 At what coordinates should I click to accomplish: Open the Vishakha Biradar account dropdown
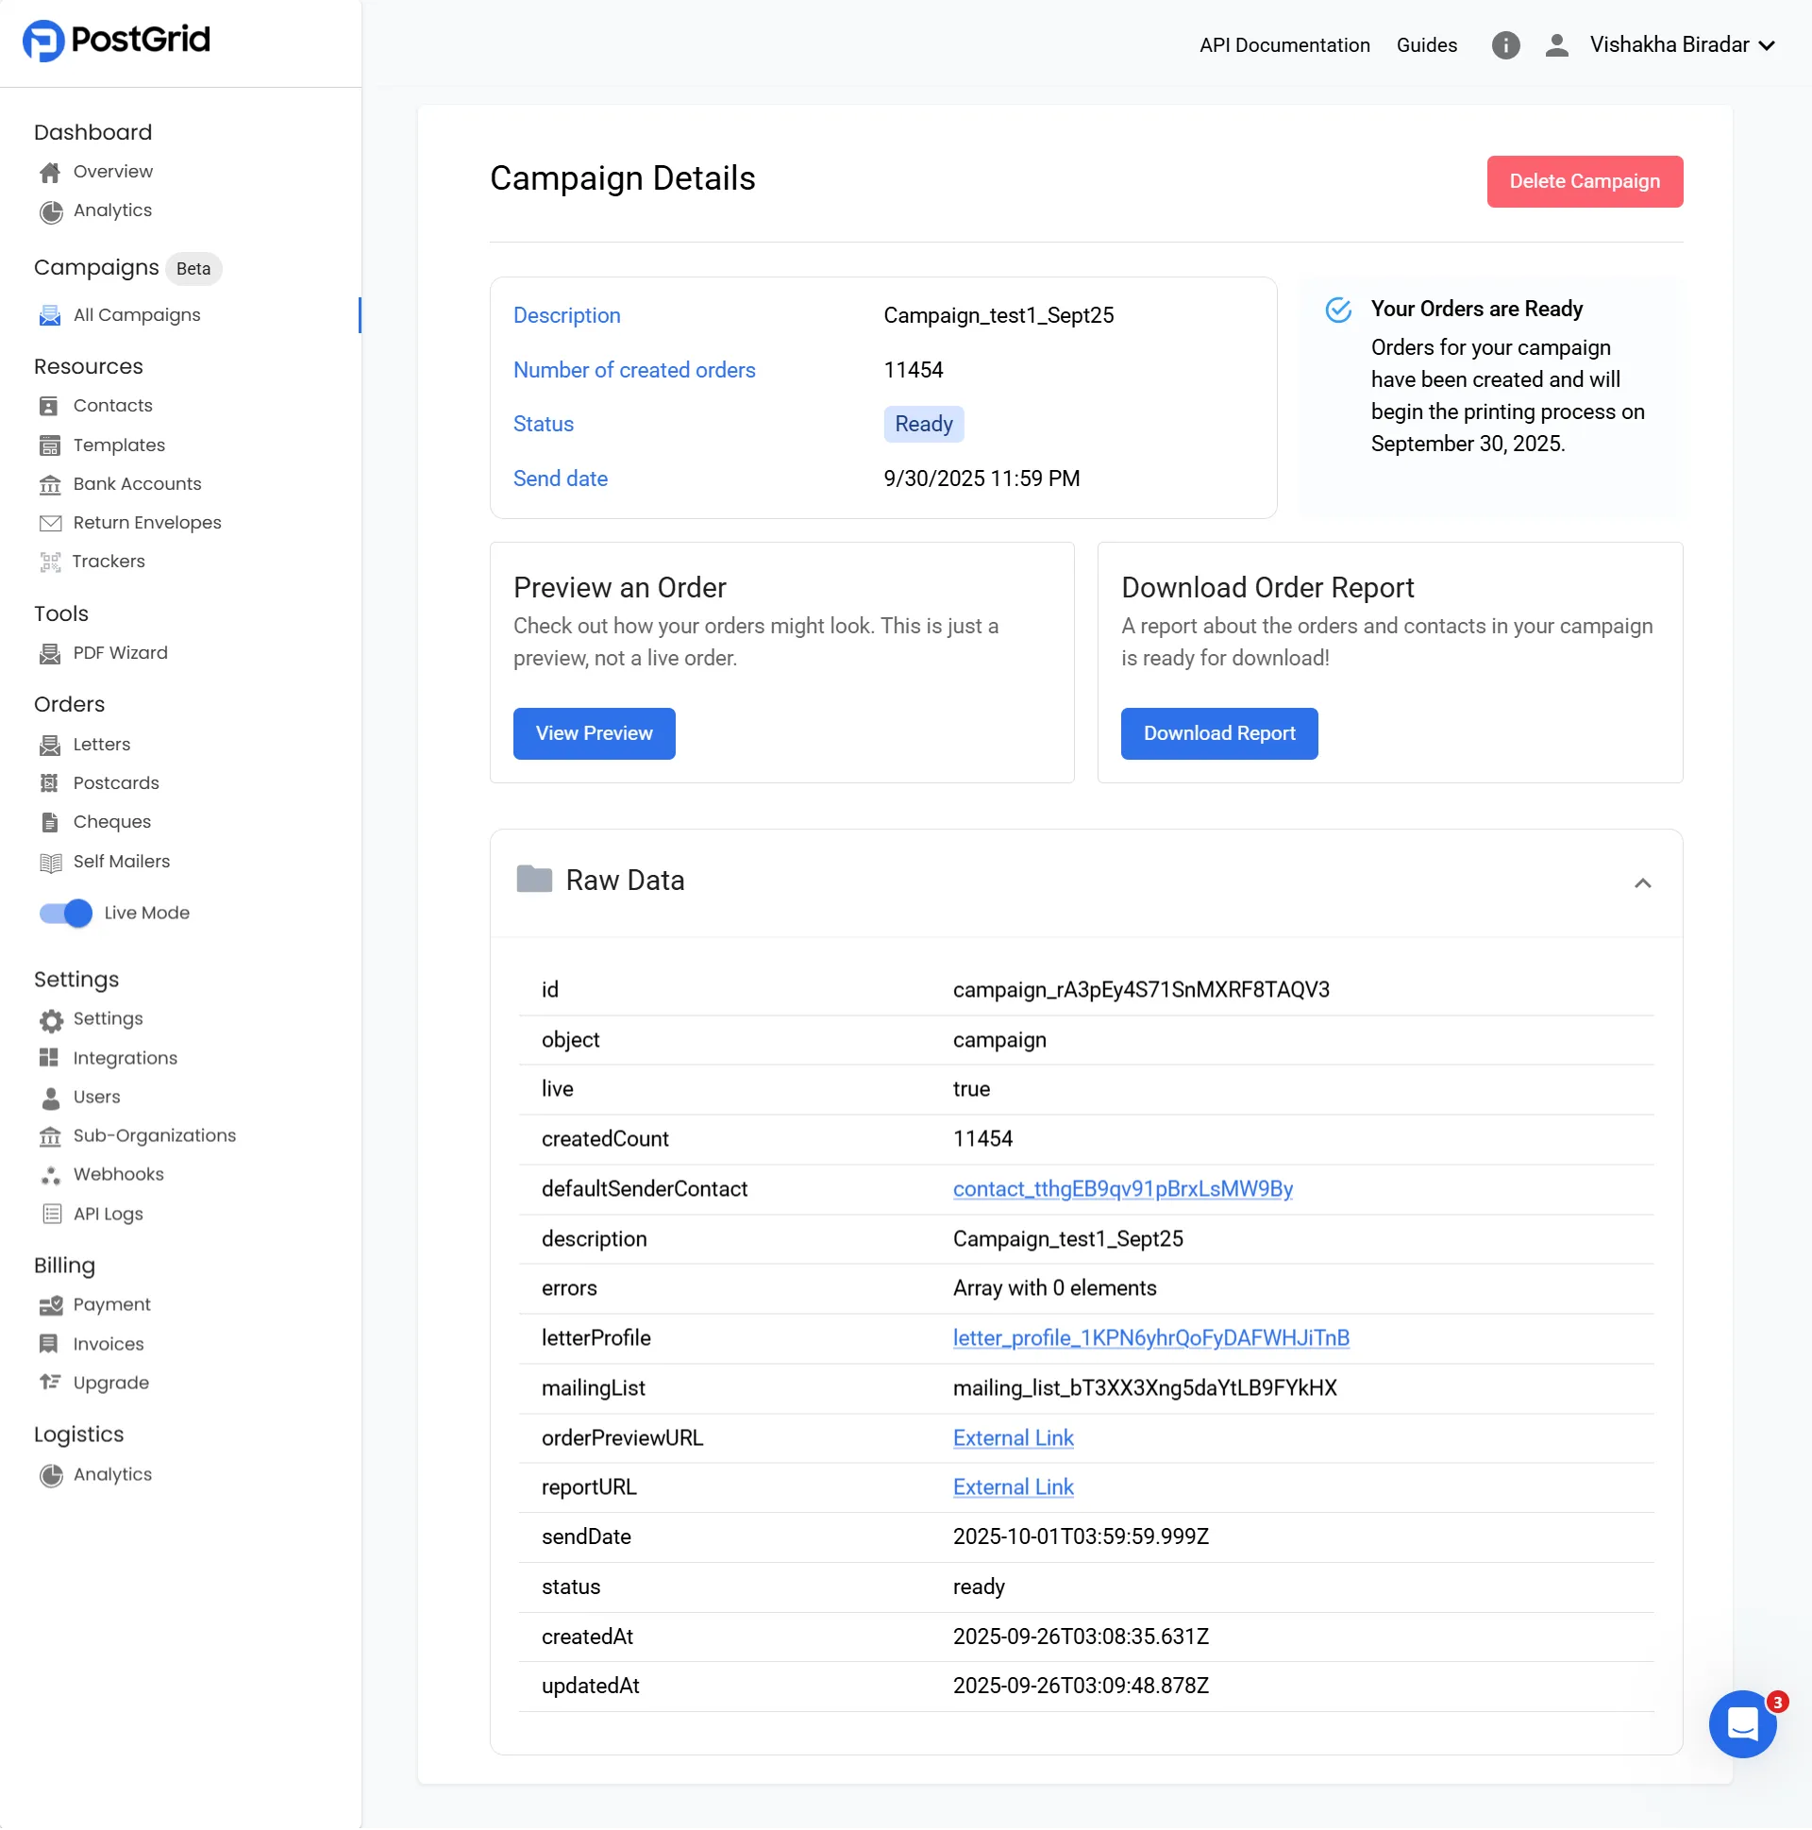pos(1669,44)
